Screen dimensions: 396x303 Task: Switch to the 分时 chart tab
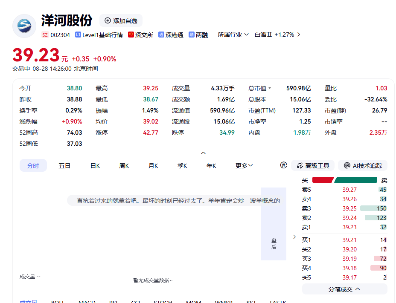point(33,165)
